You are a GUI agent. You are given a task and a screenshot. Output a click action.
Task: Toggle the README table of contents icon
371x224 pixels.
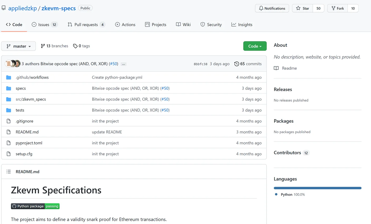pos(9,172)
